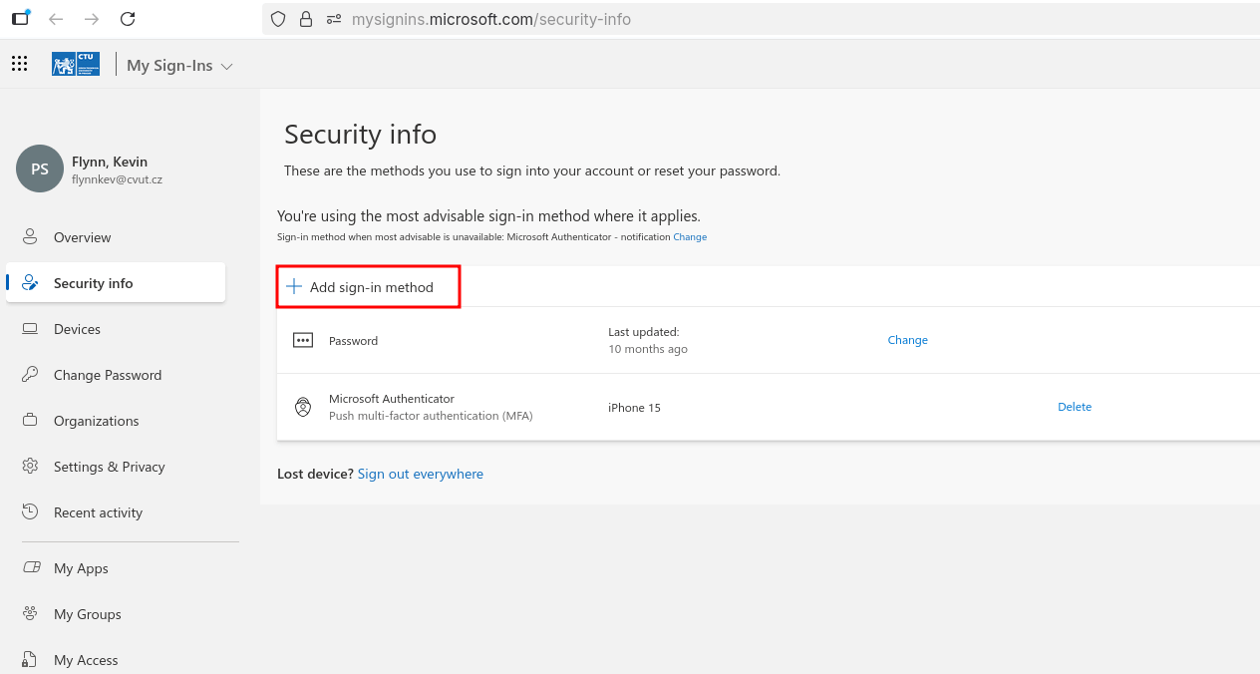The width and height of the screenshot is (1260, 674).
Task: Open Settings & Privacy
Action: [x=109, y=467]
